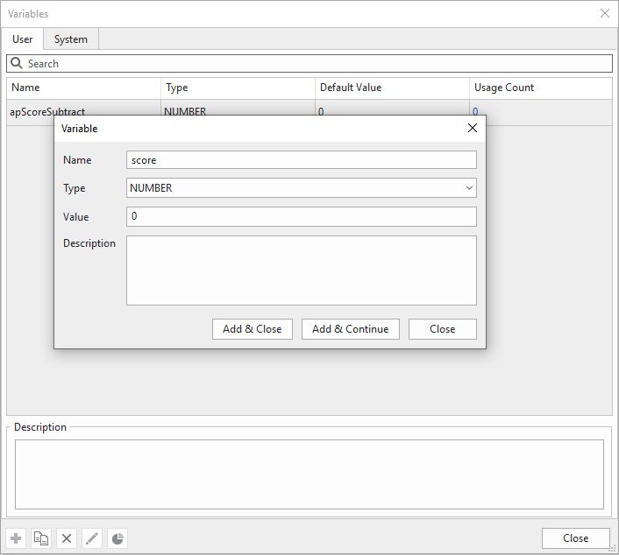619x555 pixels.
Task: Sort by the Name column header
Action: pyautogui.click(x=83, y=88)
